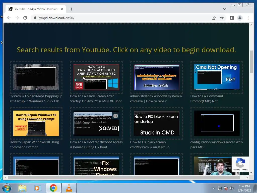Click the volume speaker tray icon

point(232,188)
